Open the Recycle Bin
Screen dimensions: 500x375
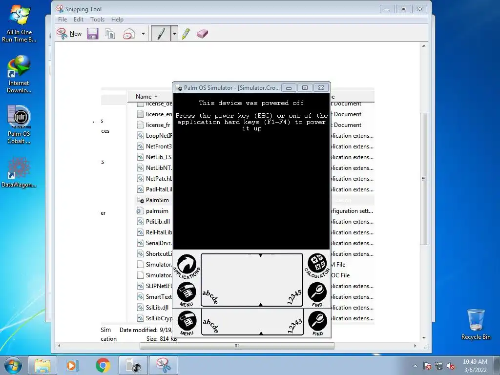476,324
